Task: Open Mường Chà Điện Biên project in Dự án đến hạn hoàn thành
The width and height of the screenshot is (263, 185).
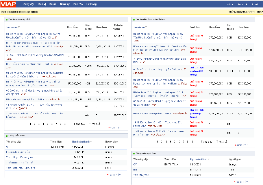Action: [x=160, y=60]
